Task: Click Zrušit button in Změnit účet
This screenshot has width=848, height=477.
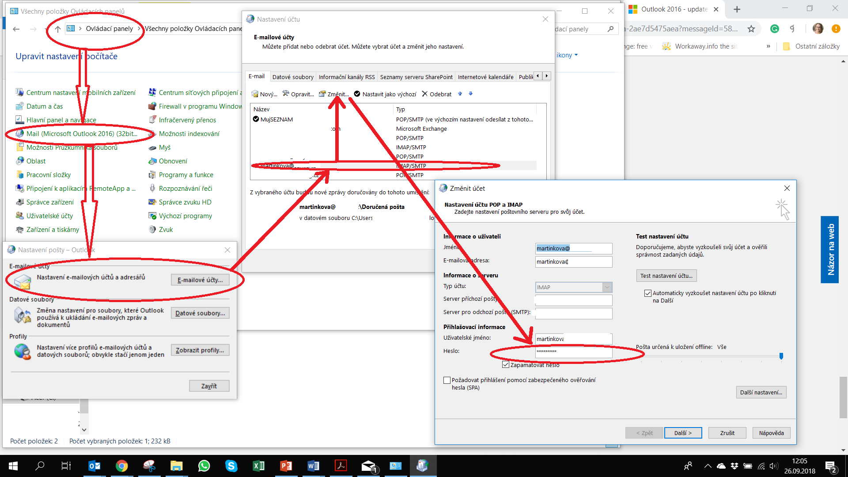Action: (x=727, y=433)
